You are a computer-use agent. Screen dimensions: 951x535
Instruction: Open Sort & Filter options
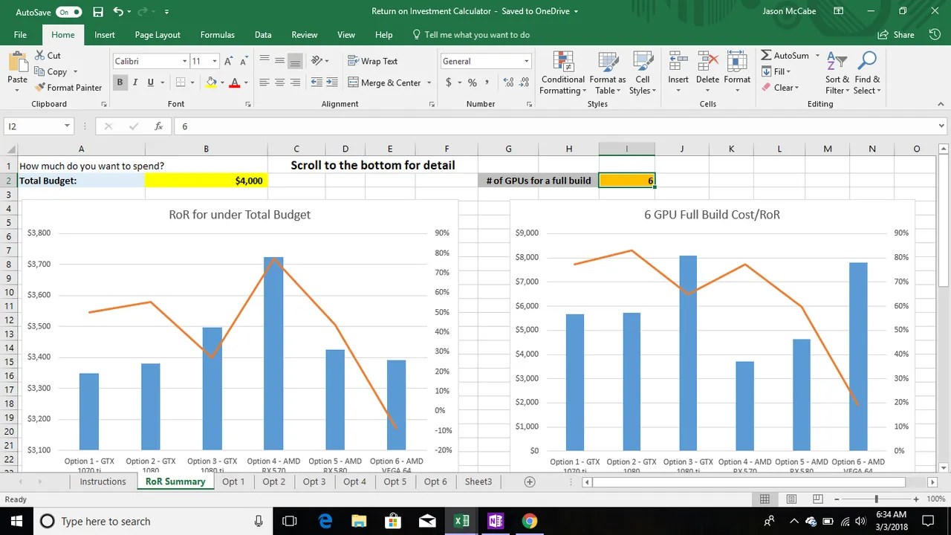click(837, 73)
